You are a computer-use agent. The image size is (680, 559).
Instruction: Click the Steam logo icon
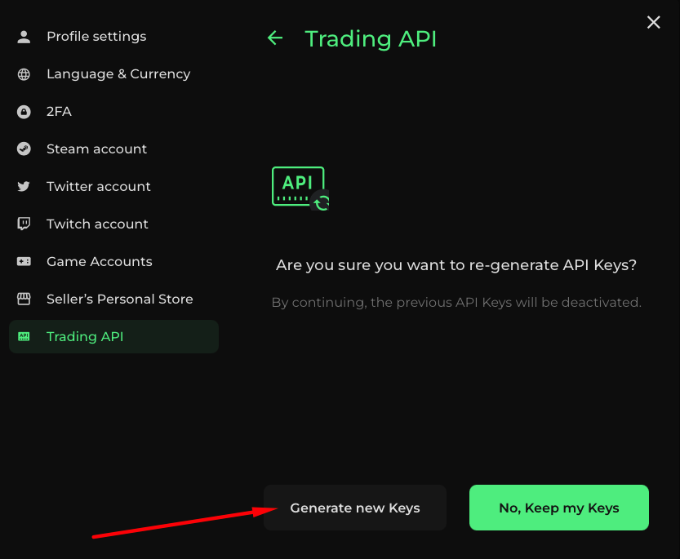coord(24,149)
